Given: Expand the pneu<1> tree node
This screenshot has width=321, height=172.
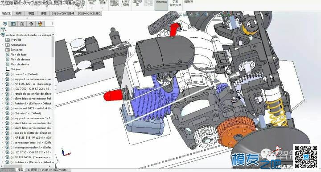Looking at the screenshot, I should pos(2,74).
